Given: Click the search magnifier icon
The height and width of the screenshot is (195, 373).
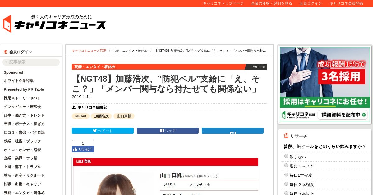Looking at the screenshot, I should [7, 62].
